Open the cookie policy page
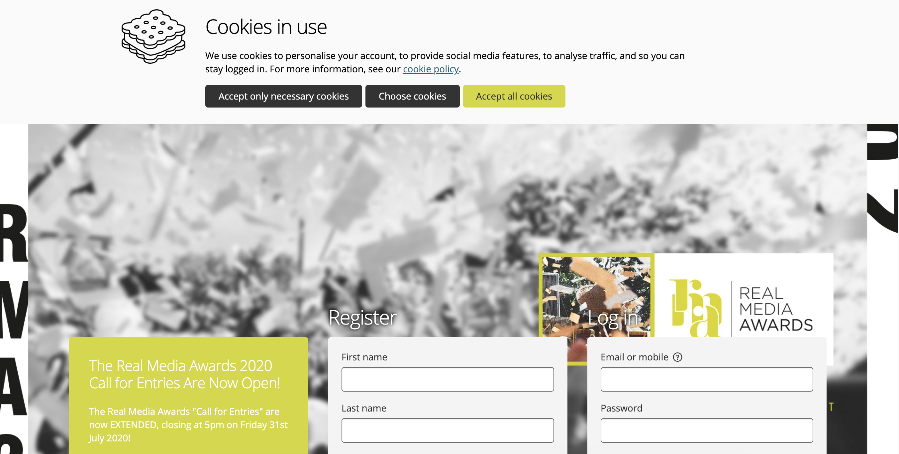Image resolution: width=899 pixels, height=454 pixels. [x=430, y=69]
